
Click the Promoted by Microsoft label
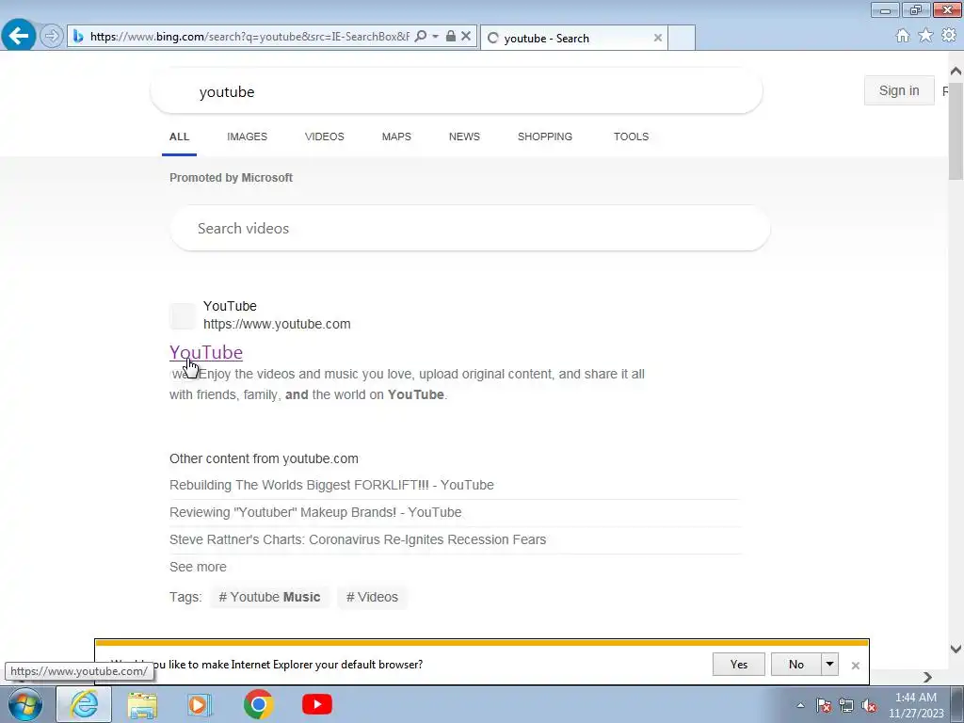click(232, 178)
